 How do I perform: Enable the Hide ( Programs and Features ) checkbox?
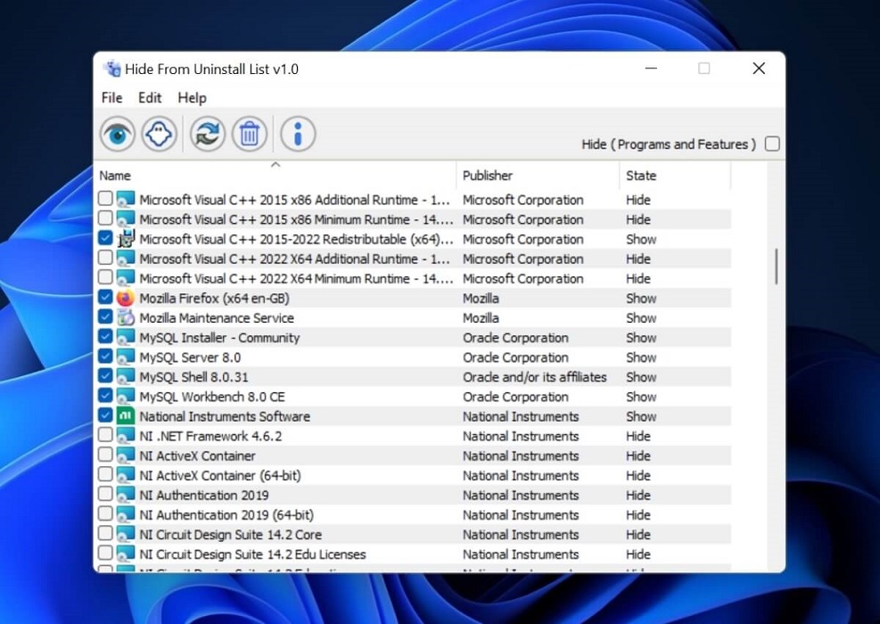[772, 143]
